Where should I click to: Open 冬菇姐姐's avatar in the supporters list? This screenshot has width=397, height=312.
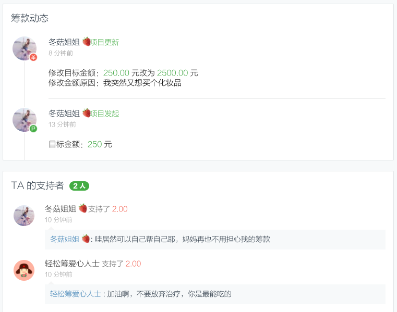24,216
